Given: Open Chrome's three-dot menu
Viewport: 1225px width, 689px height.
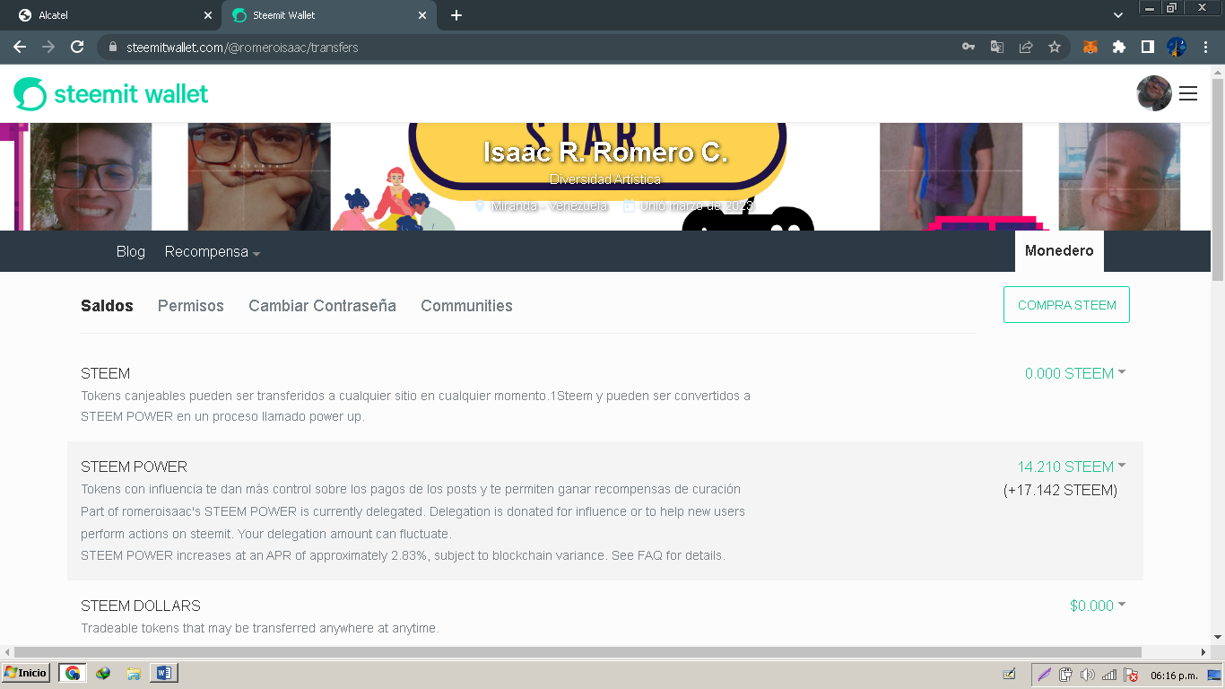Looking at the screenshot, I should point(1206,47).
